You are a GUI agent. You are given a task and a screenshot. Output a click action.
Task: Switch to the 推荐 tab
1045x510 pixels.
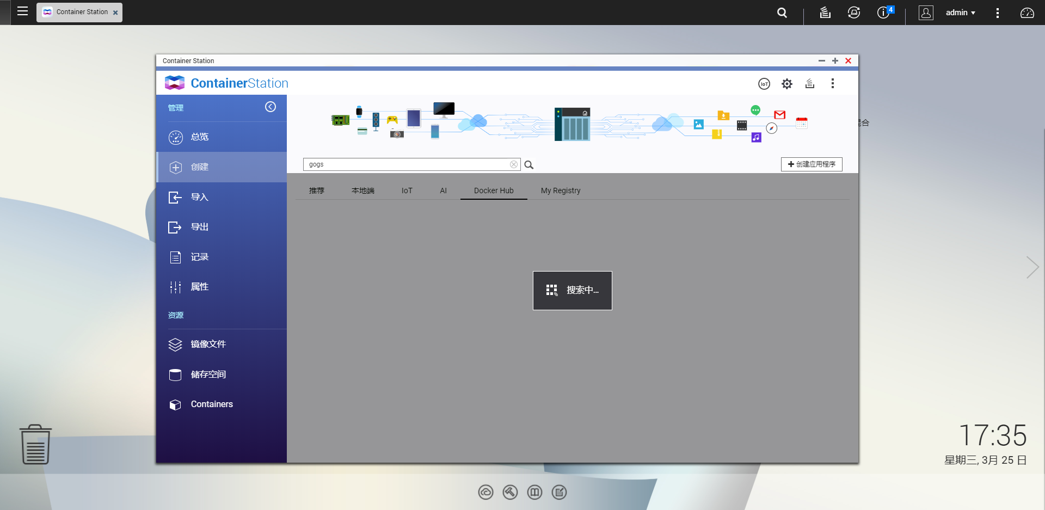click(316, 191)
